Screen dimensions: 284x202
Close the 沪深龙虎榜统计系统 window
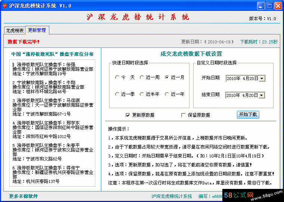(x=278, y=6)
